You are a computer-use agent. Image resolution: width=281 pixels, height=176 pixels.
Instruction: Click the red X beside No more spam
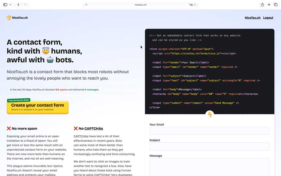click(x=9, y=128)
